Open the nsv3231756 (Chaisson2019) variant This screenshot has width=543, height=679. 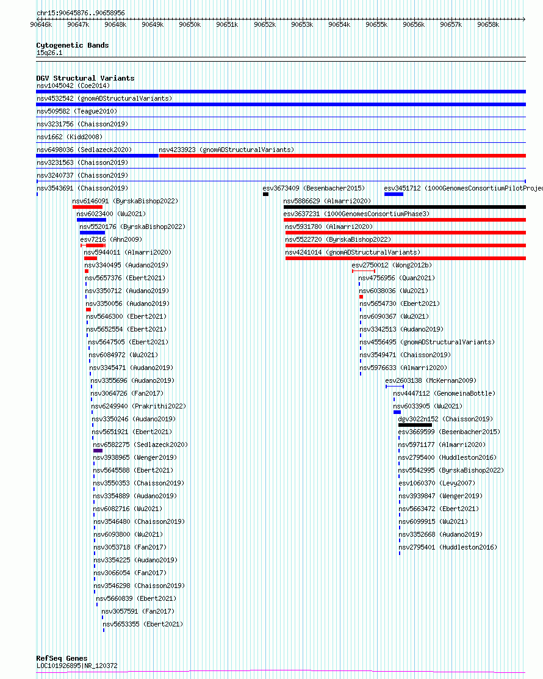82,125
